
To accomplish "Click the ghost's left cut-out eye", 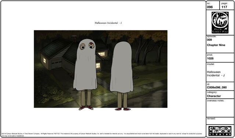I will click(x=82, y=47).
